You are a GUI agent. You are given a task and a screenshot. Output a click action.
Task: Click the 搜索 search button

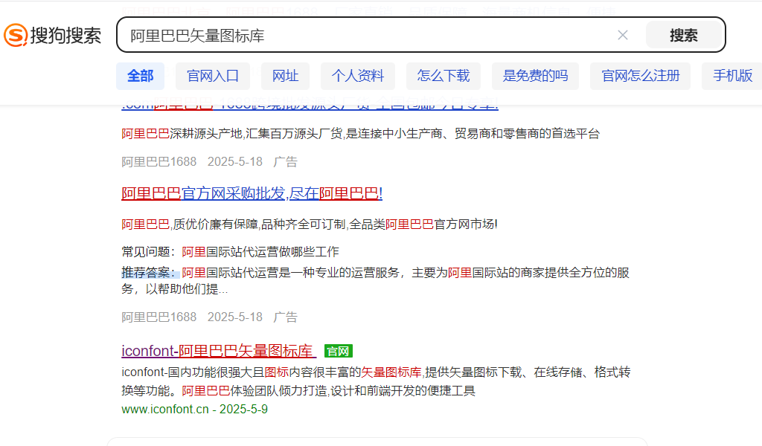[683, 35]
